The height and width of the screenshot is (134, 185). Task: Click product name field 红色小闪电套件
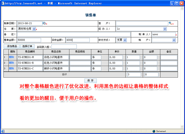point(56,63)
